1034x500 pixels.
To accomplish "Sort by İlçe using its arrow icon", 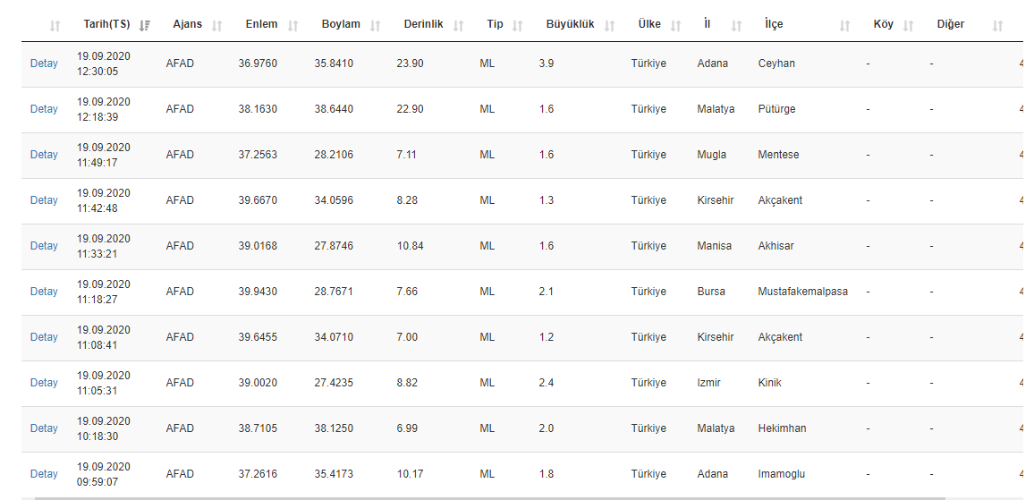I will pos(844,26).
